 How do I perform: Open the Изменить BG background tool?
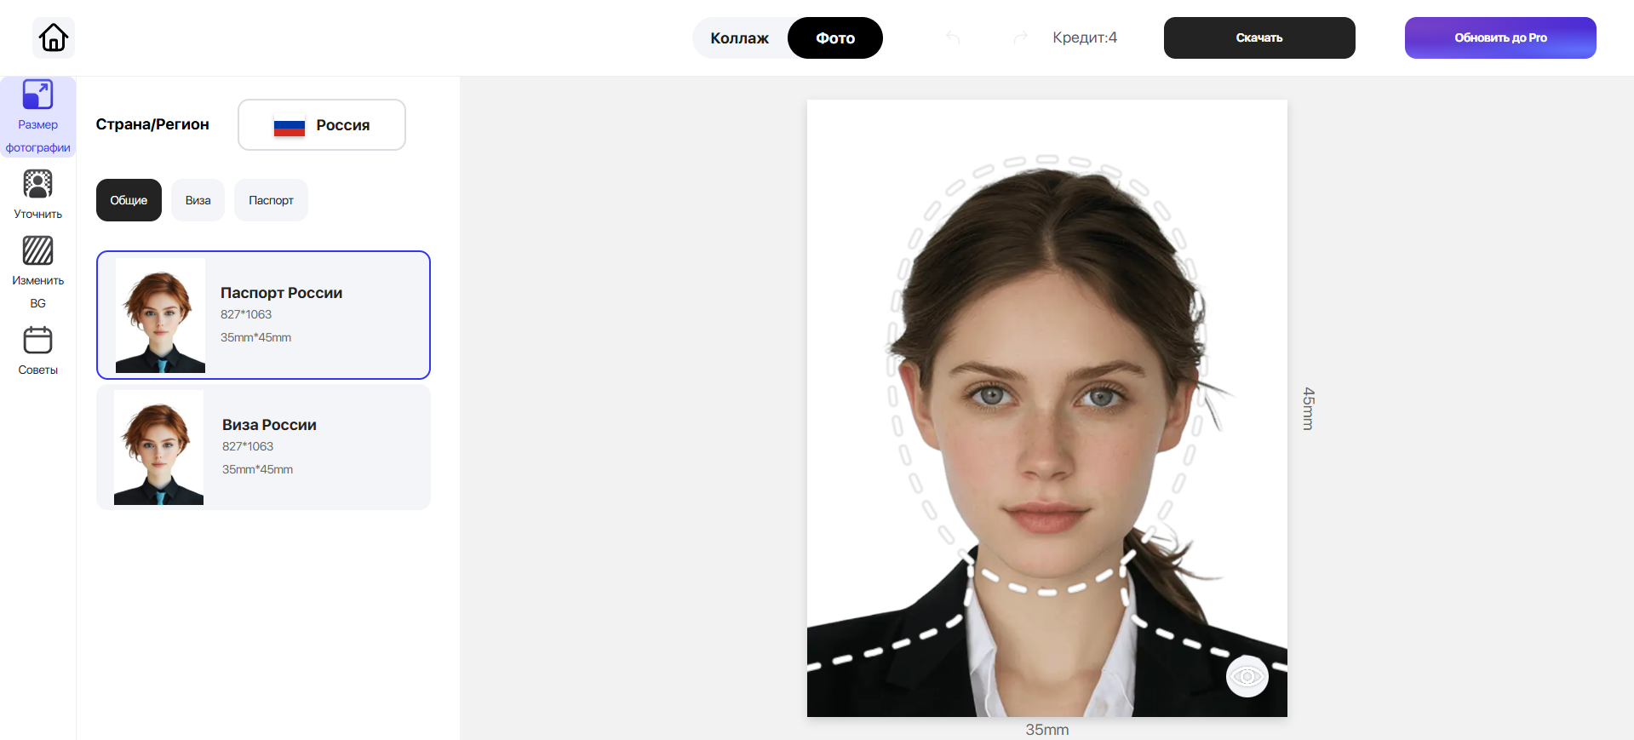pos(37,272)
